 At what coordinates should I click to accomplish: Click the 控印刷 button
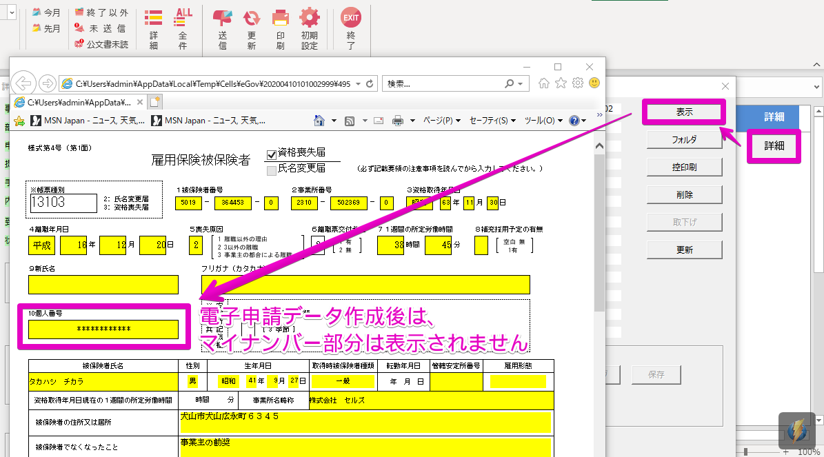click(x=684, y=167)
